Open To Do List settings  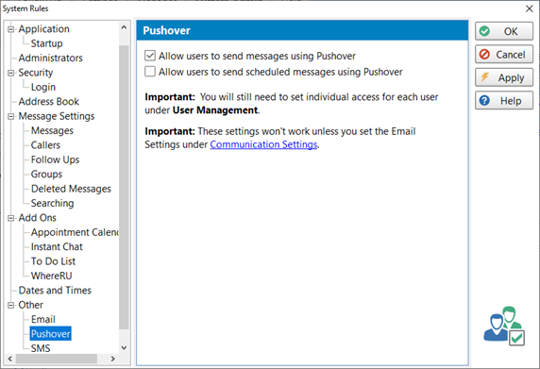[x=53, y=261]
